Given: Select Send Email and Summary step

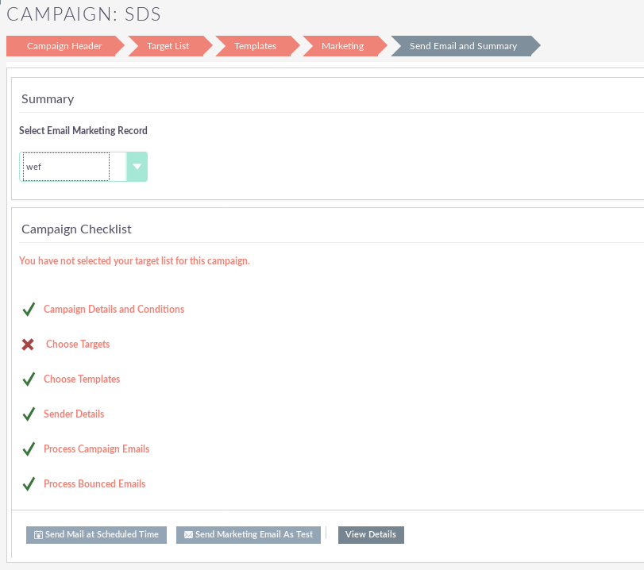Looking at the screenshot, I should pyautogui.click(x=463, y=46).
